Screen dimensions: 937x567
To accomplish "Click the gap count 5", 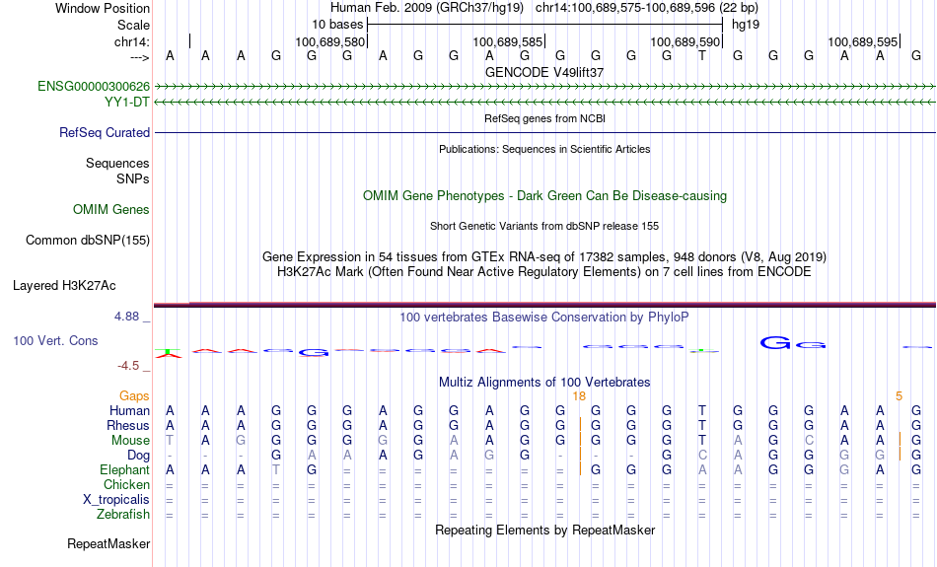I will tap(899, 396).
